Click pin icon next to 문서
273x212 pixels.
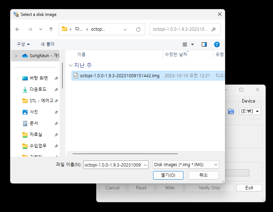point(56,123)
